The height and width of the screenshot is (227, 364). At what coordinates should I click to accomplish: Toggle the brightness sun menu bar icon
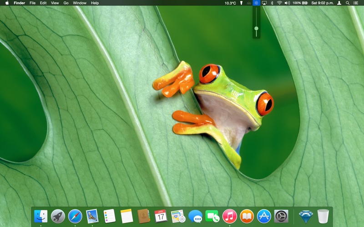257,3
